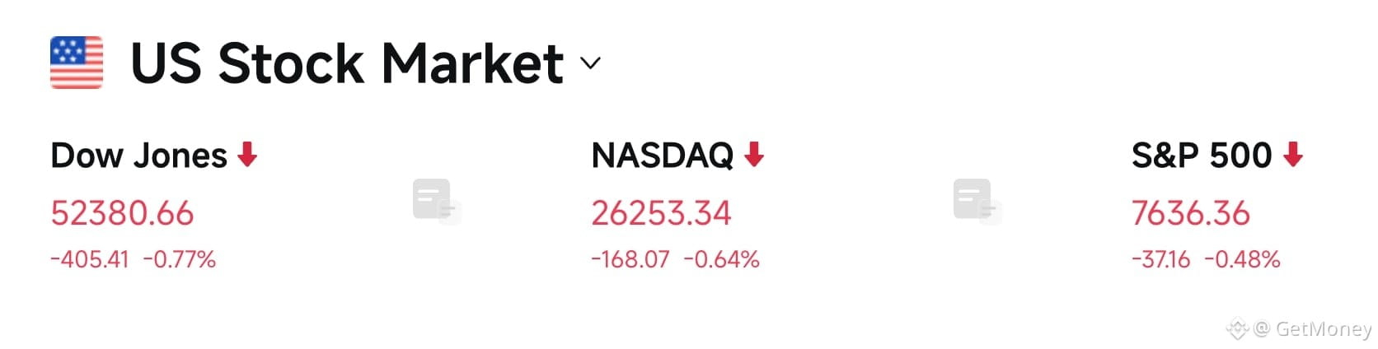Select the S&P 500 value 7636.36
The height and width of the screenshot is (349, 1378).
click(x=1191, y=213)
